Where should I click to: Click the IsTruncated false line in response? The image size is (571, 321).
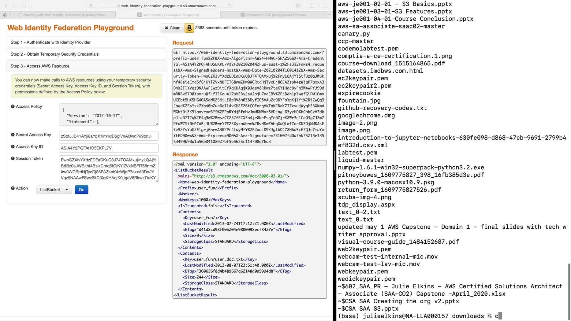[215, 206]
